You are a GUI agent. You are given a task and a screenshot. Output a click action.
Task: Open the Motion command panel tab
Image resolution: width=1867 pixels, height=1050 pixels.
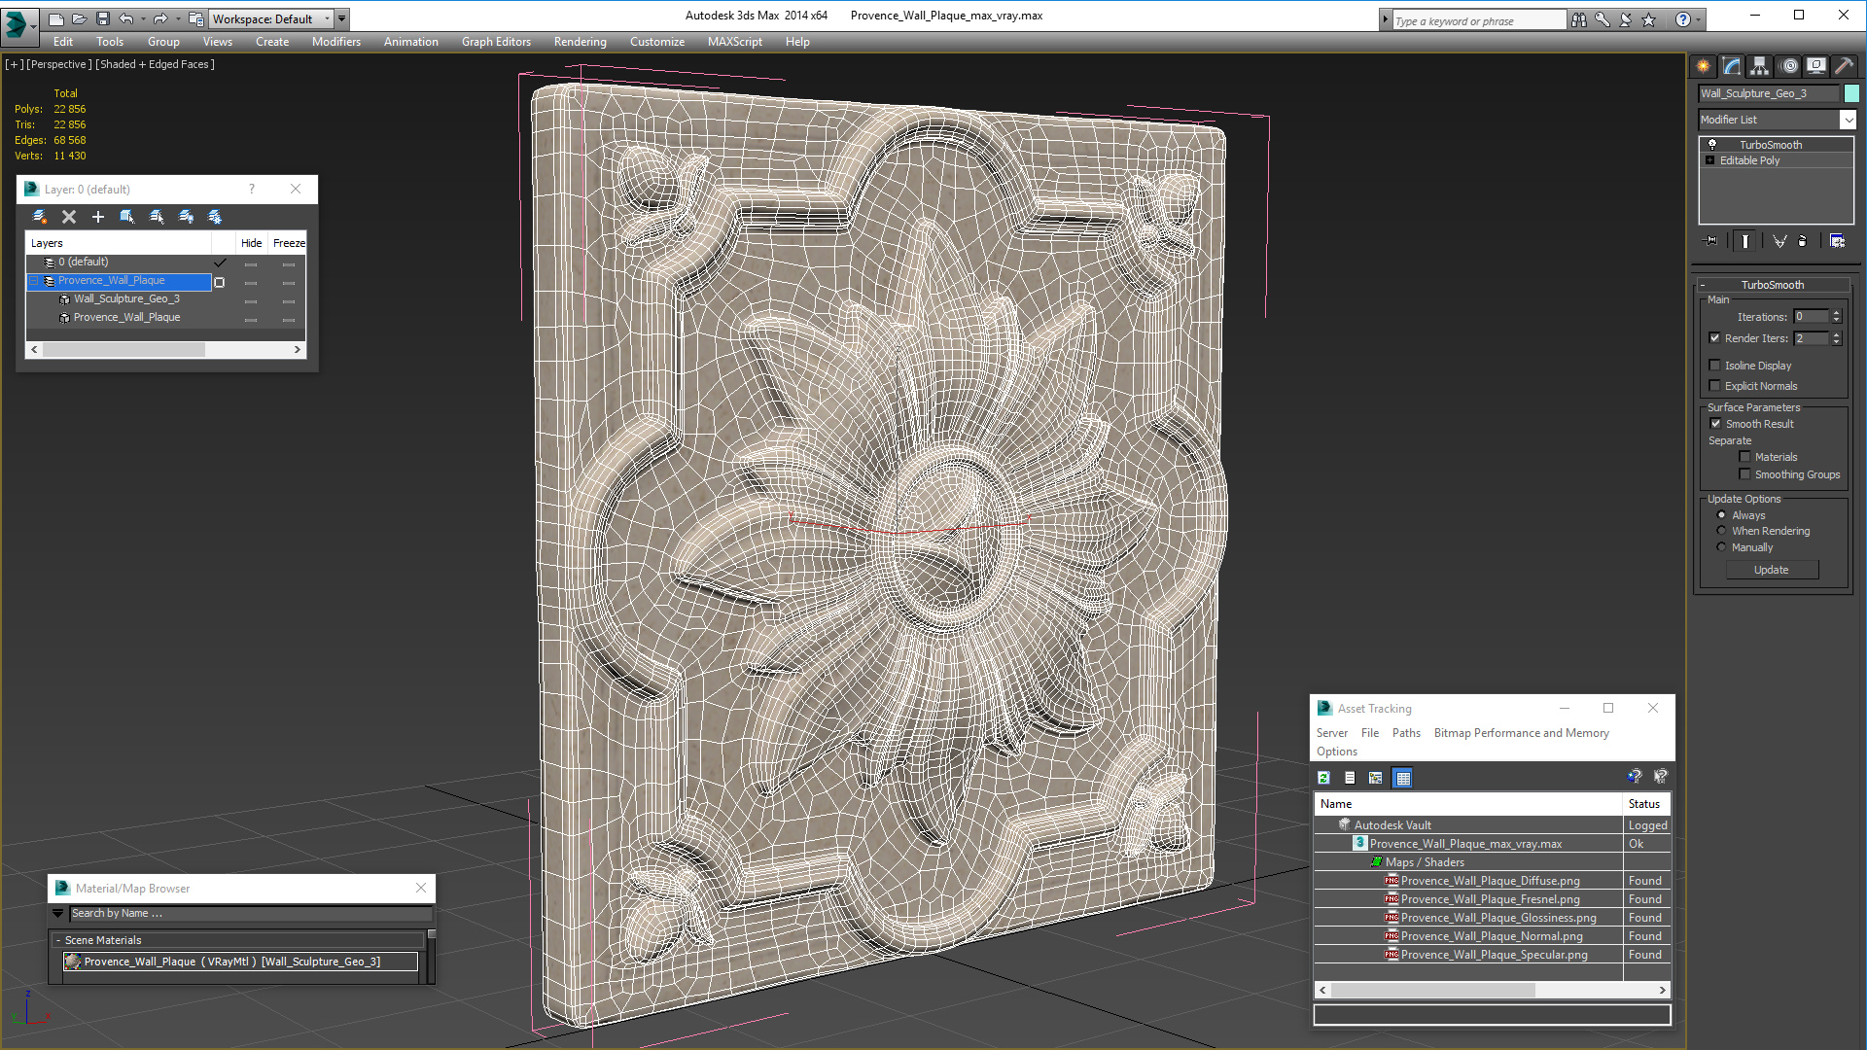click(x=1788, y=66)
